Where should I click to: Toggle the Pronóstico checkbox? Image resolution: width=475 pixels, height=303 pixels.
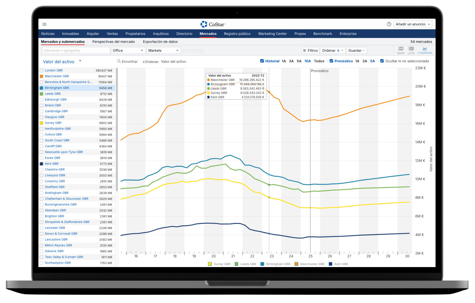click(331, 61)
